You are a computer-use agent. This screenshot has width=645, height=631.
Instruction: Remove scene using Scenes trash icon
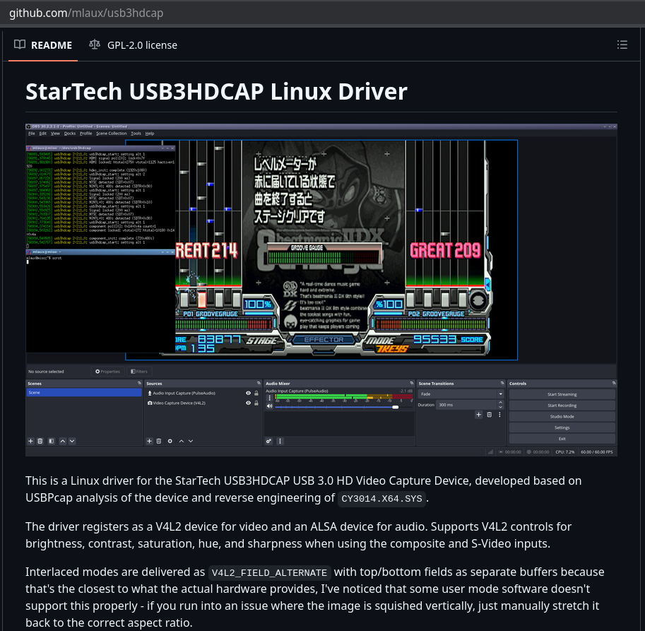(x=40, y=441)
